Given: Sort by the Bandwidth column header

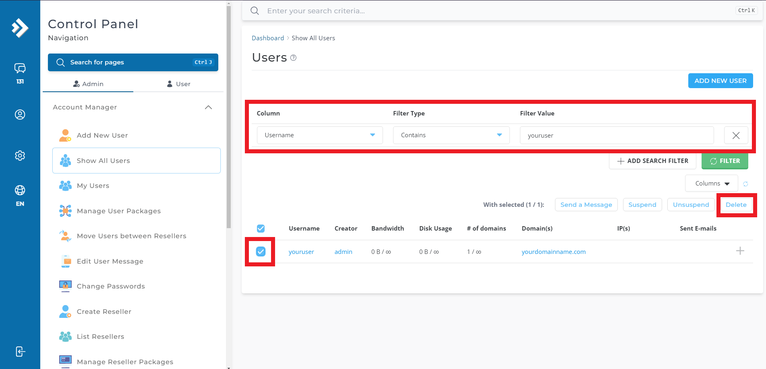Looking at the screenshot, I should pyautogui.click(x=387, y=229).
